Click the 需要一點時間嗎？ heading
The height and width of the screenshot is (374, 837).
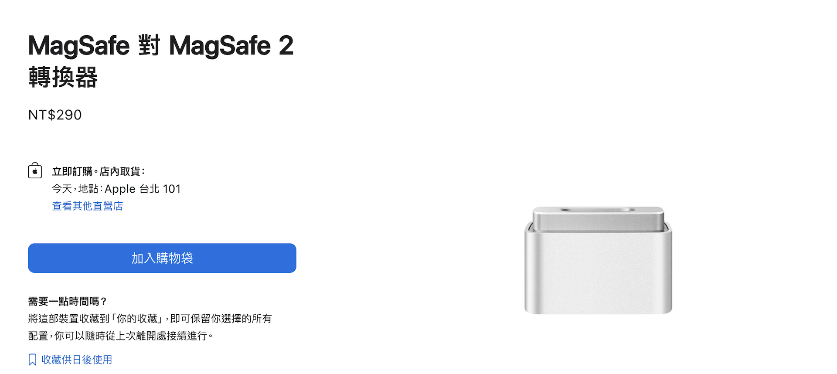click(x=68, y=301)
